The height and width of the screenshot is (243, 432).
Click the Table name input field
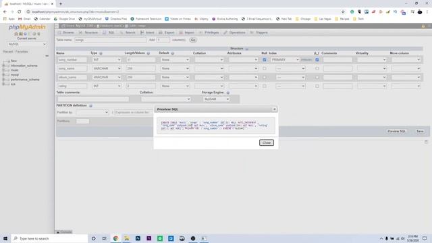click(x=110, y=40)
